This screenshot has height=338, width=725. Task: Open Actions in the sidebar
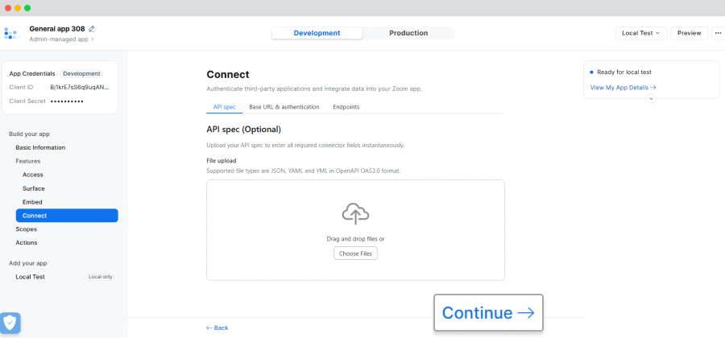(x=27, y=242)
